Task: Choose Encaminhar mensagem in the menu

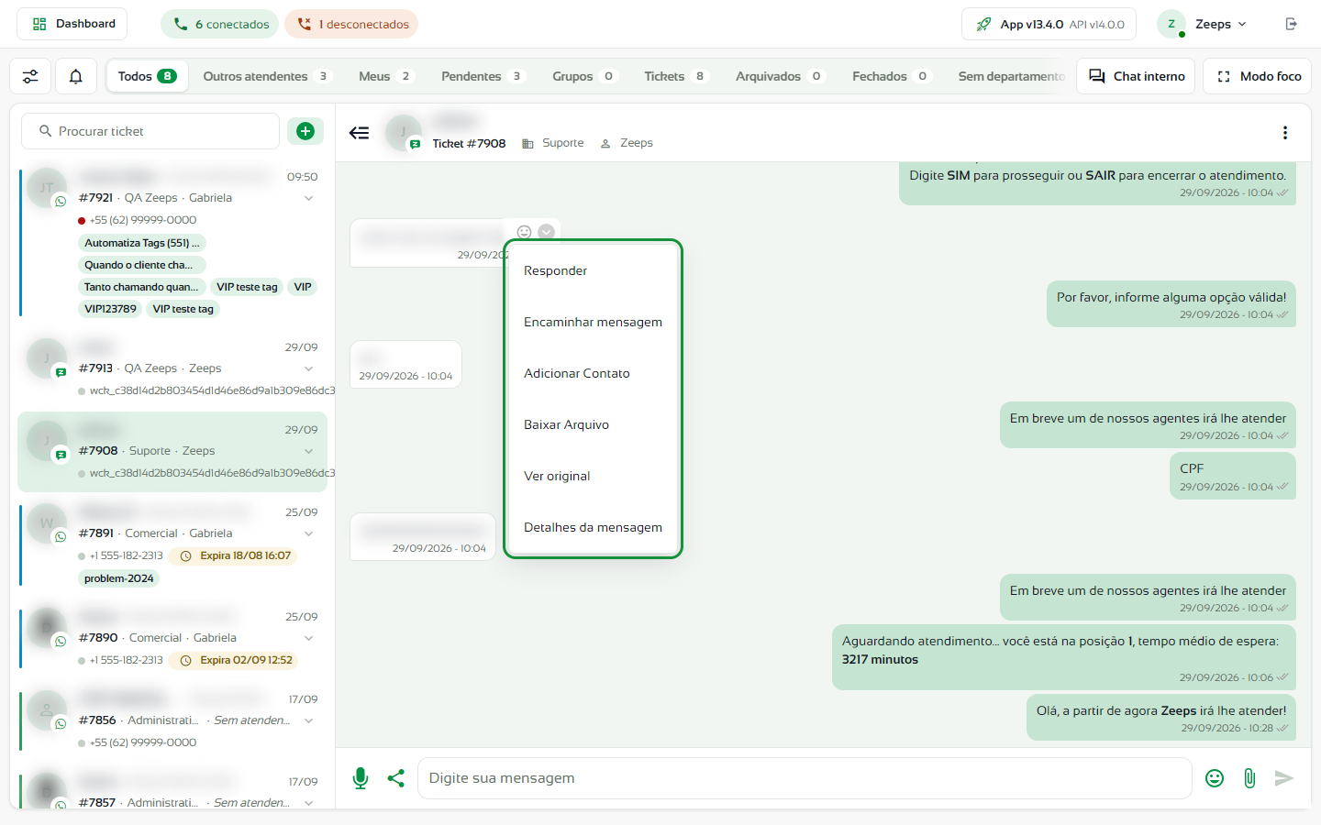Action: click(x=593, y=322)
